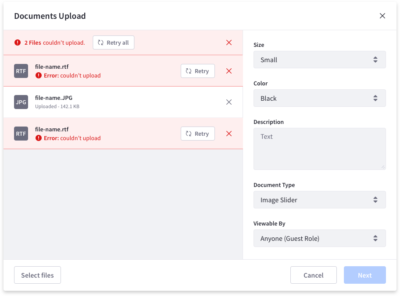Viewport: 400px width, 296px height.
Task: Cancel the documents upload
Action: [313, 275]
